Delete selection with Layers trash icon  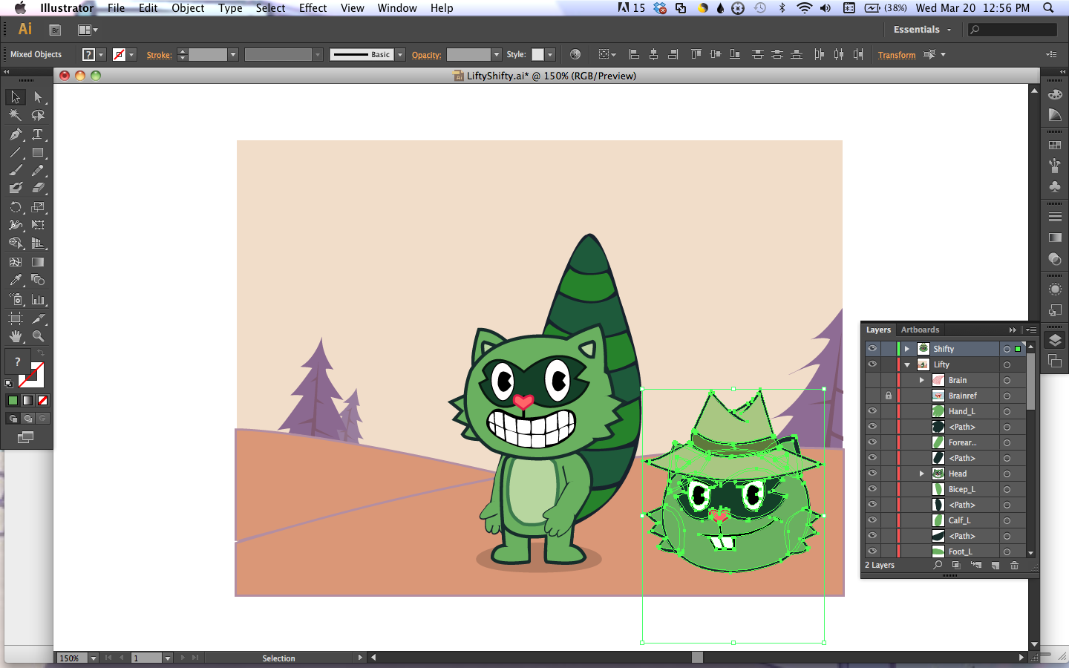pos(1014,566)
